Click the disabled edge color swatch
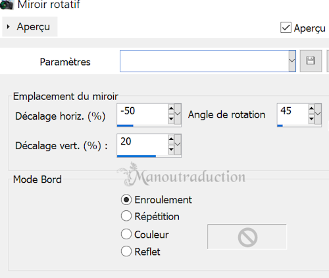 [x=247, y=237]
